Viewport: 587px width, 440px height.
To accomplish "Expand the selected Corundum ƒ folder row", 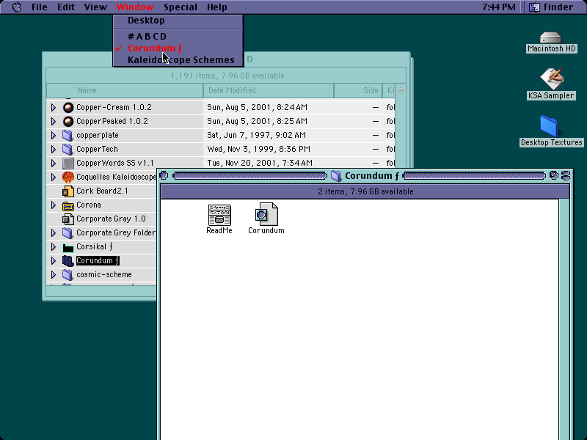I will 54,261.
